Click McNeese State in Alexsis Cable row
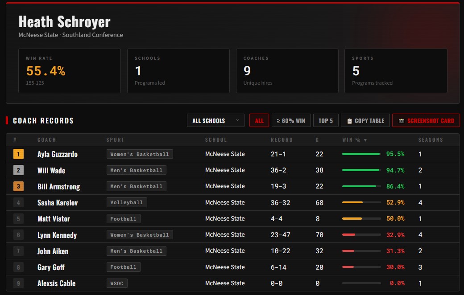 pos(225,283)
